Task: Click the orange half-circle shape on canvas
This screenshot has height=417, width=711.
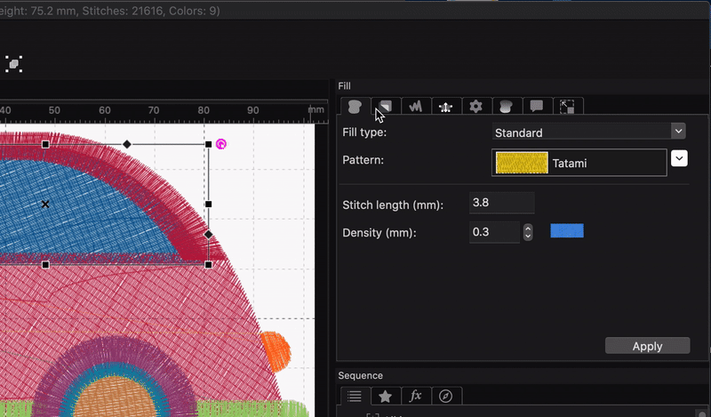Action: pyautogui.click(x=276, y=351)
